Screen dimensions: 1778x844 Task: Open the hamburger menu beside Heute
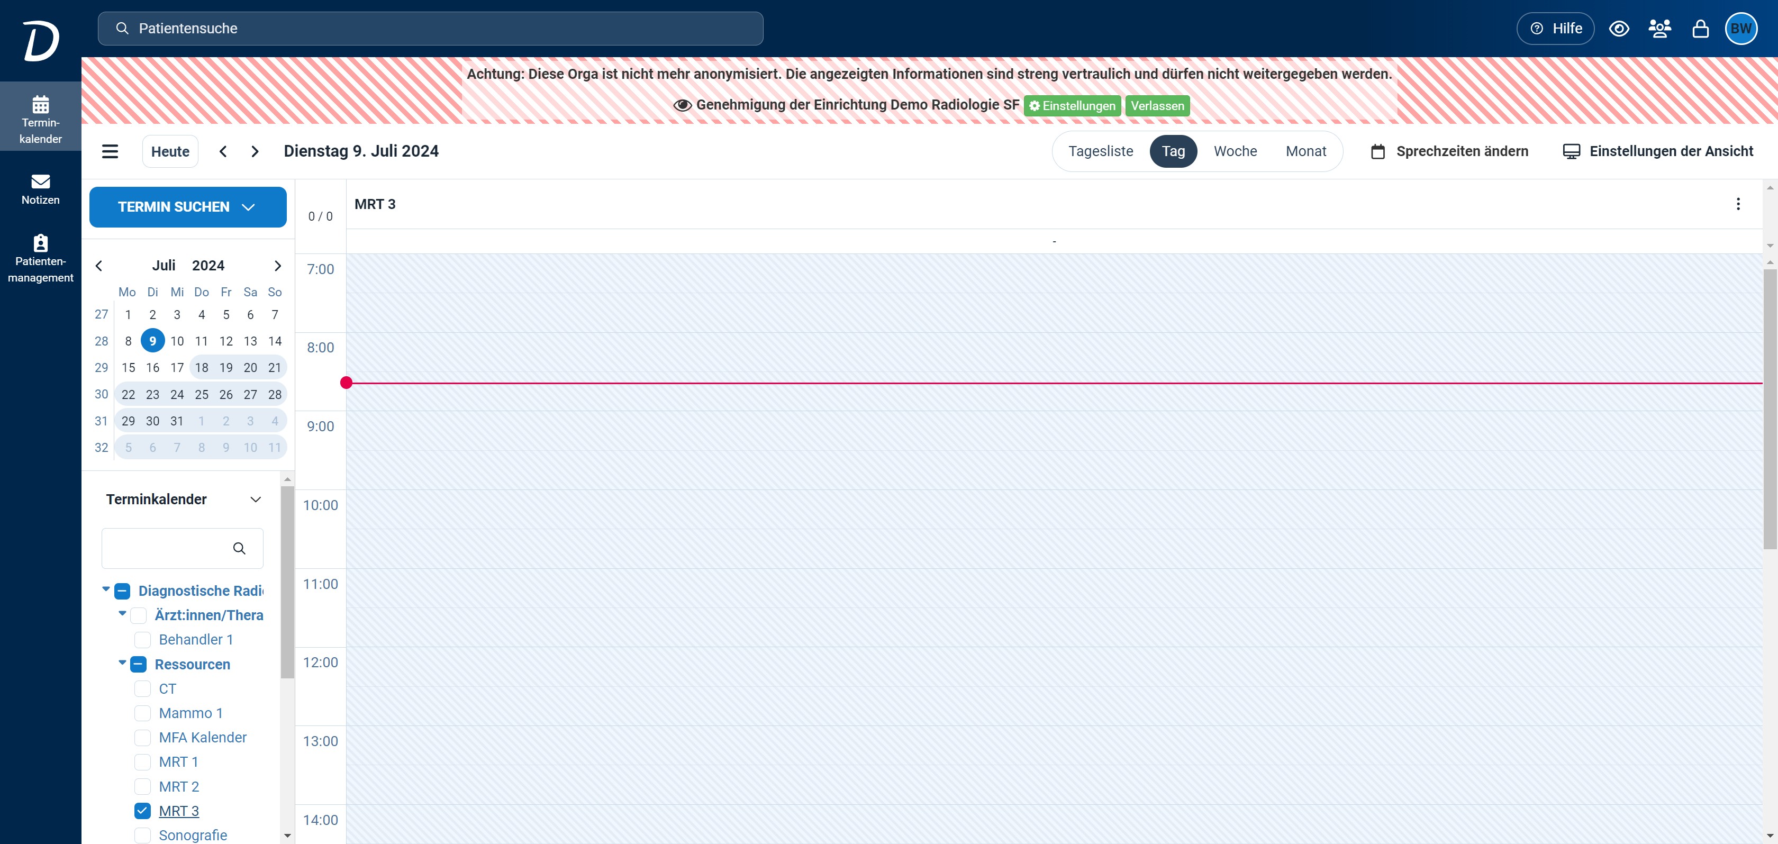[x=110, y=151]
